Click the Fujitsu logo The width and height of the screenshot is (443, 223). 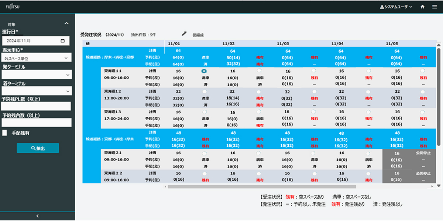click(x=12, y=7)
